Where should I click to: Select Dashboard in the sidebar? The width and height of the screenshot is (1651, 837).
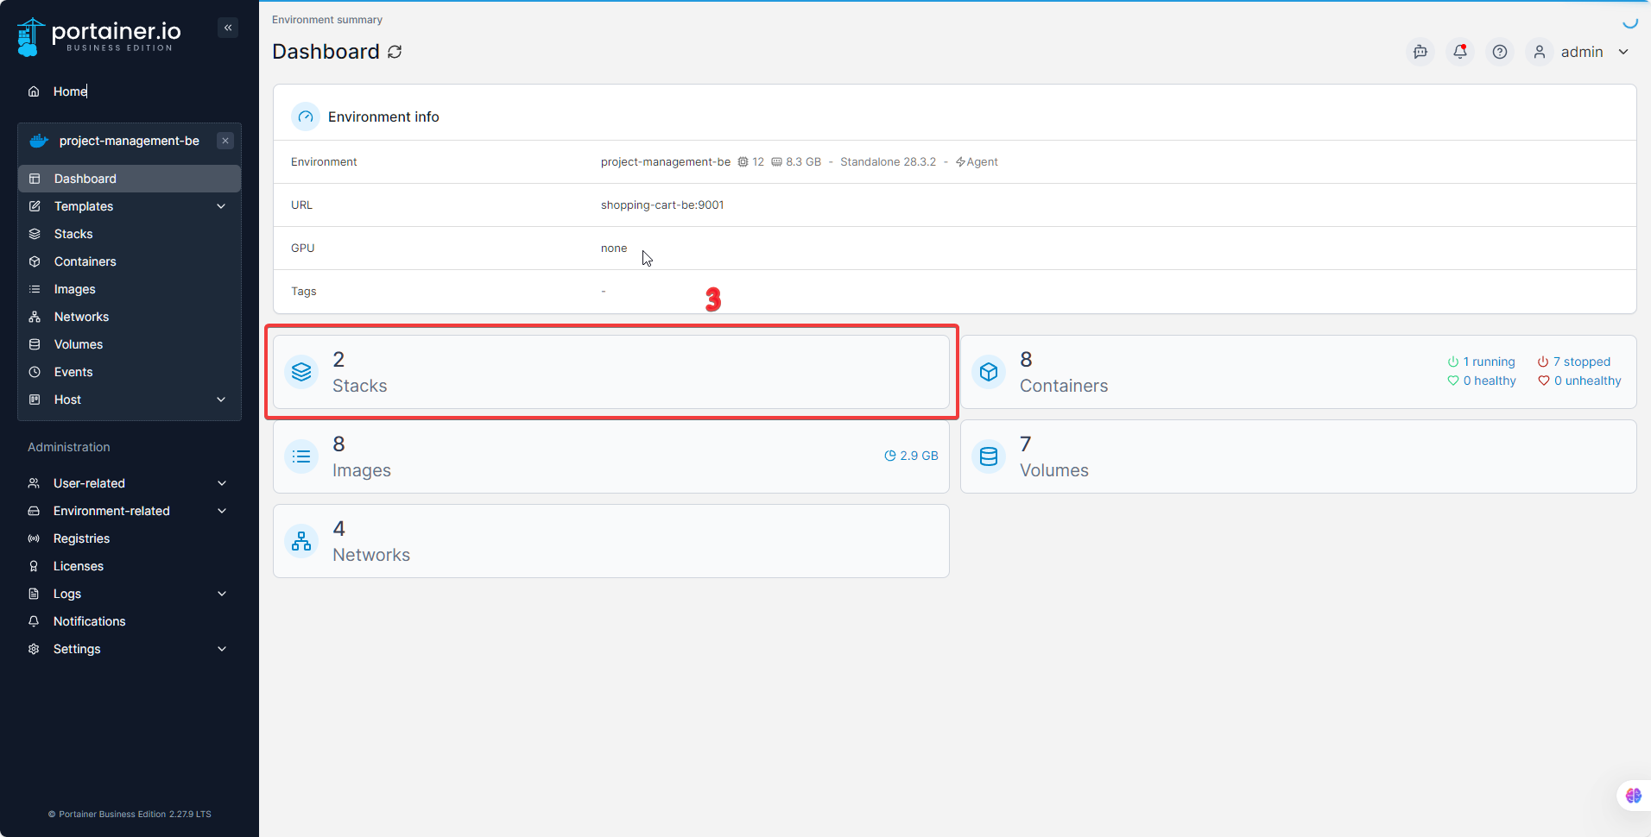(x=130, y=179)
